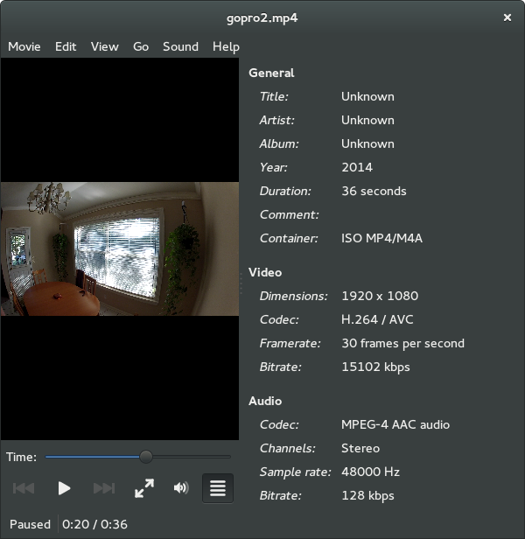Screen dimensions: 525x539
Task: Click the video frame of the dining room
Action: tap(120, 248)
